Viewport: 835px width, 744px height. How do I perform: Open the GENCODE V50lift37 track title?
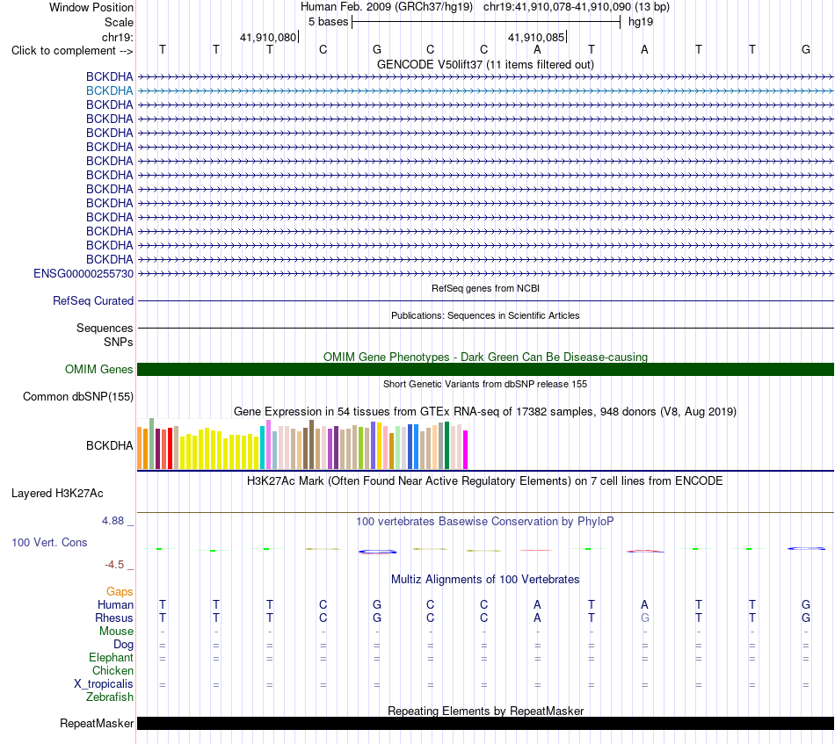485,64
